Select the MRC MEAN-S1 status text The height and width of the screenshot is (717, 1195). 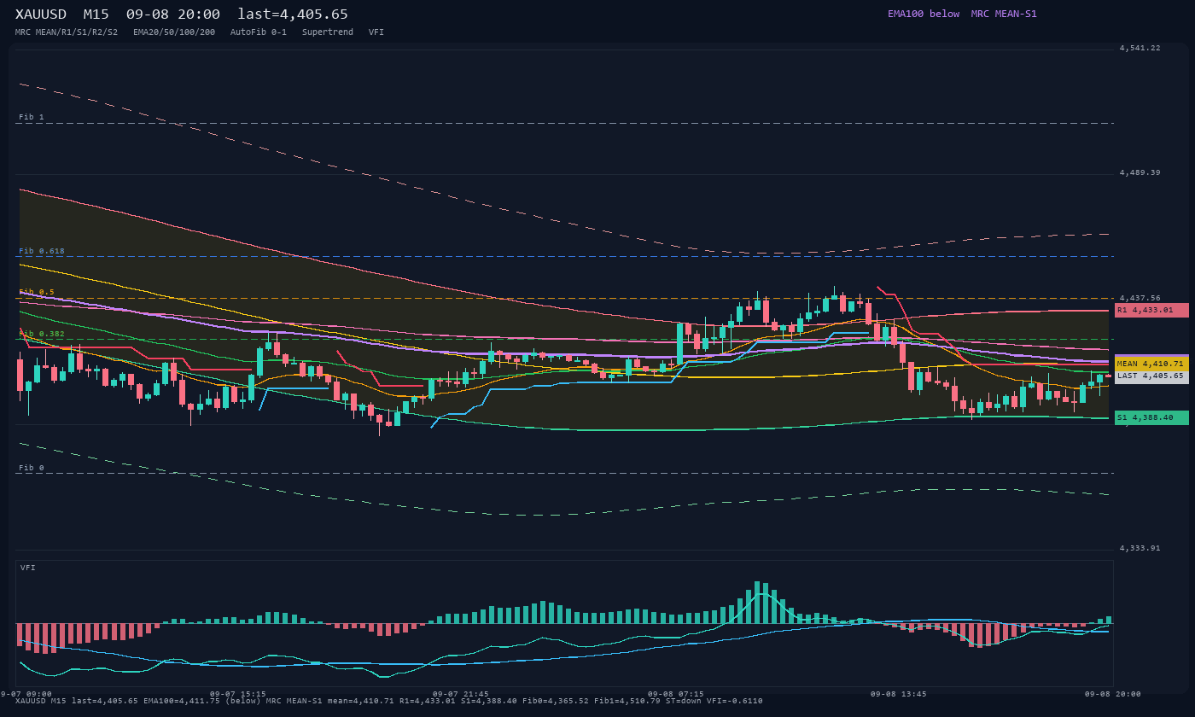tap(1004, 14)
